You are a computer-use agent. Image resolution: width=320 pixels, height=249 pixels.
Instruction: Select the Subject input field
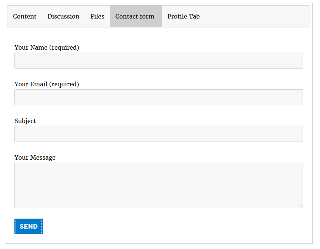159,134
